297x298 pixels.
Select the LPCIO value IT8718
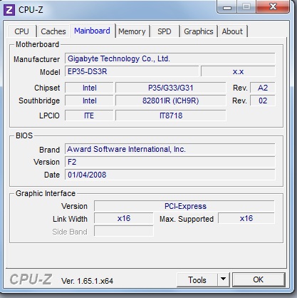pyautogui.click(x=170, y=115)
